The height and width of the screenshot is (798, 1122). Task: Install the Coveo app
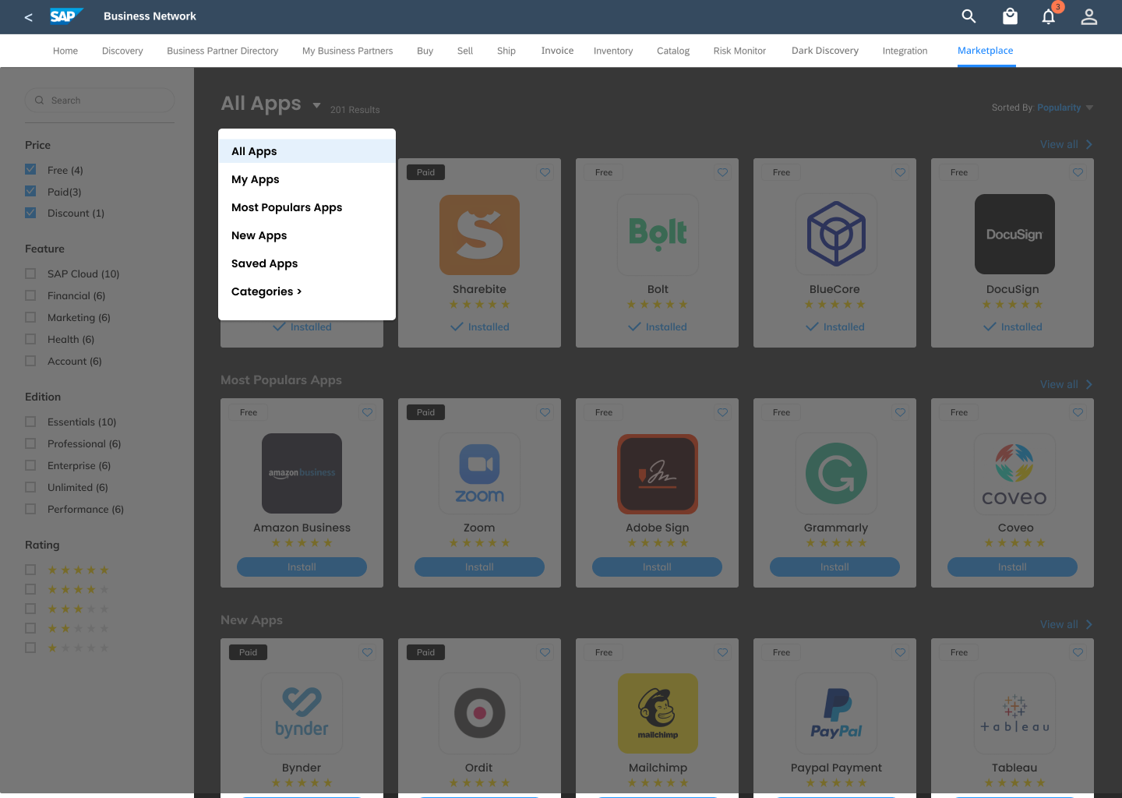[1012, 567]
